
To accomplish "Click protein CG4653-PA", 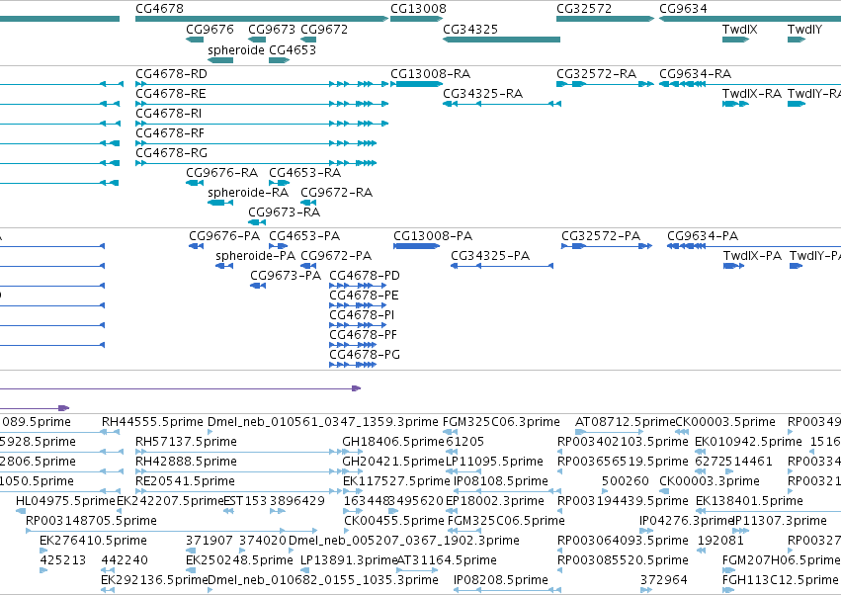I will pos(304,236).
